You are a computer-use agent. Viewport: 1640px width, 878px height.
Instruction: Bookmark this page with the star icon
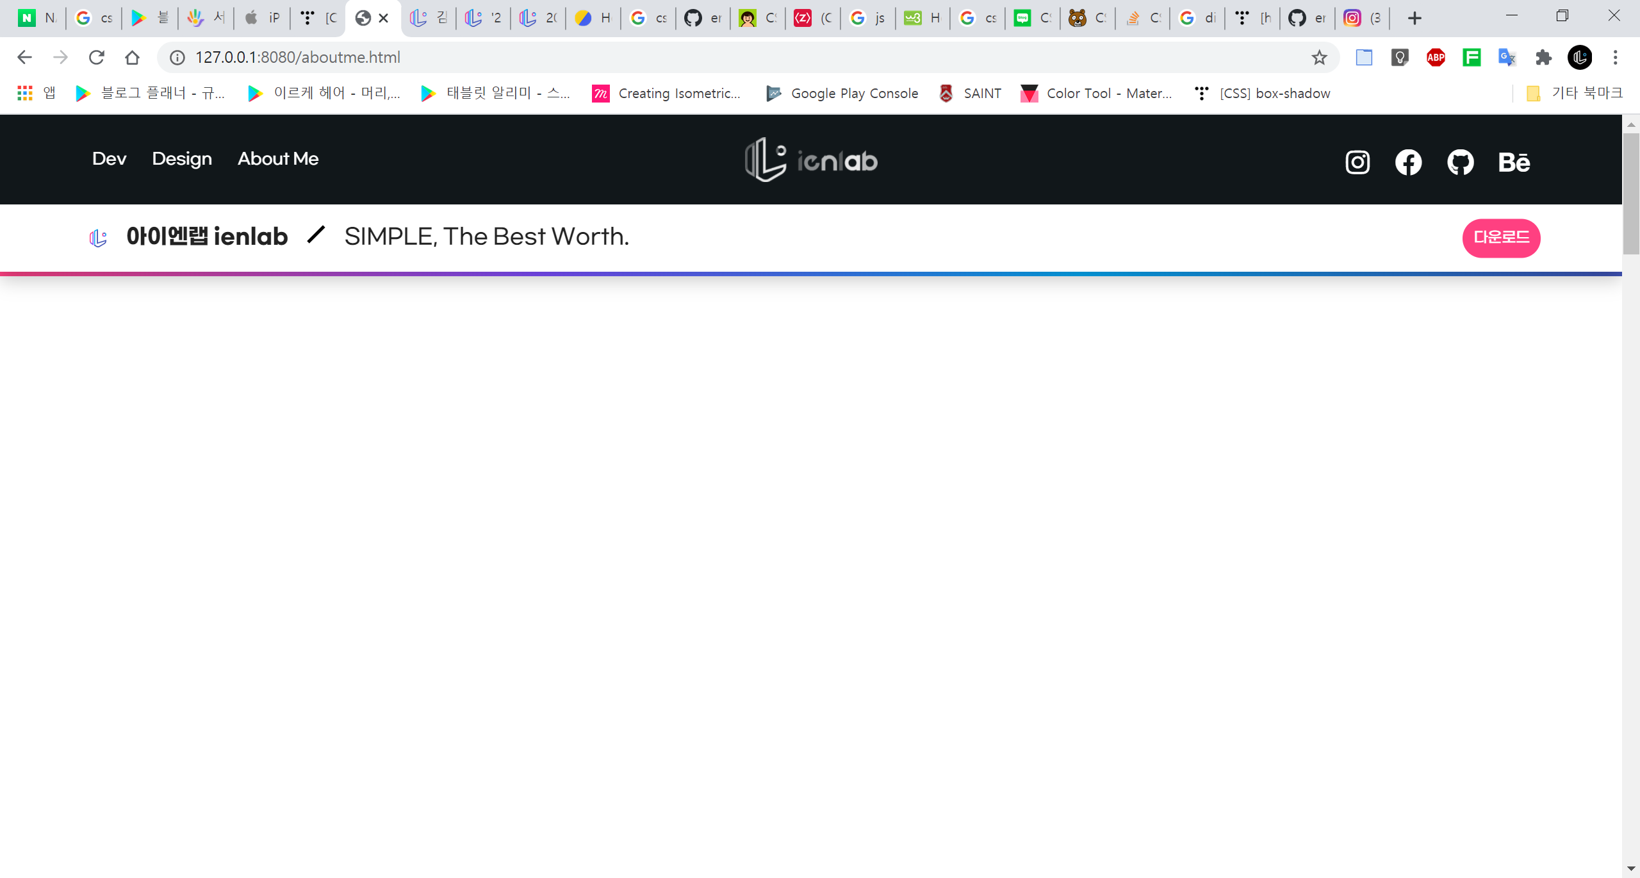coord(1319,58)
